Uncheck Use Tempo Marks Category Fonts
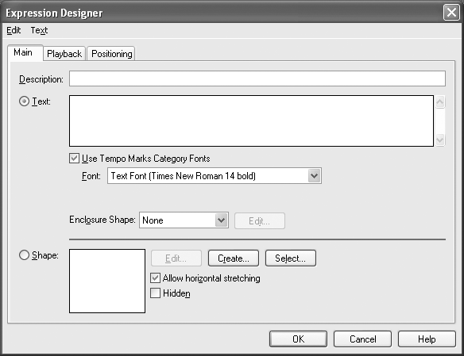Viewport: 464px width, 356px height. coord(74,159)
